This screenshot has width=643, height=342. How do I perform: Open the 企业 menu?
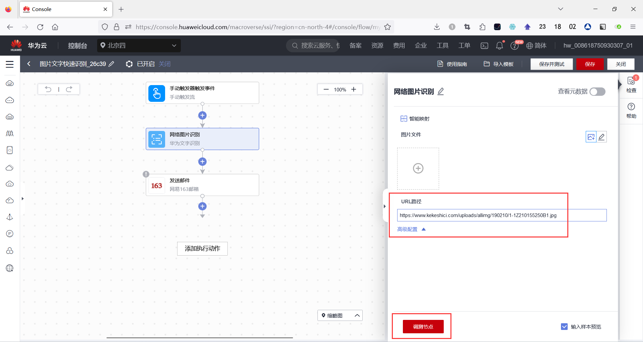tap(421, 46)
